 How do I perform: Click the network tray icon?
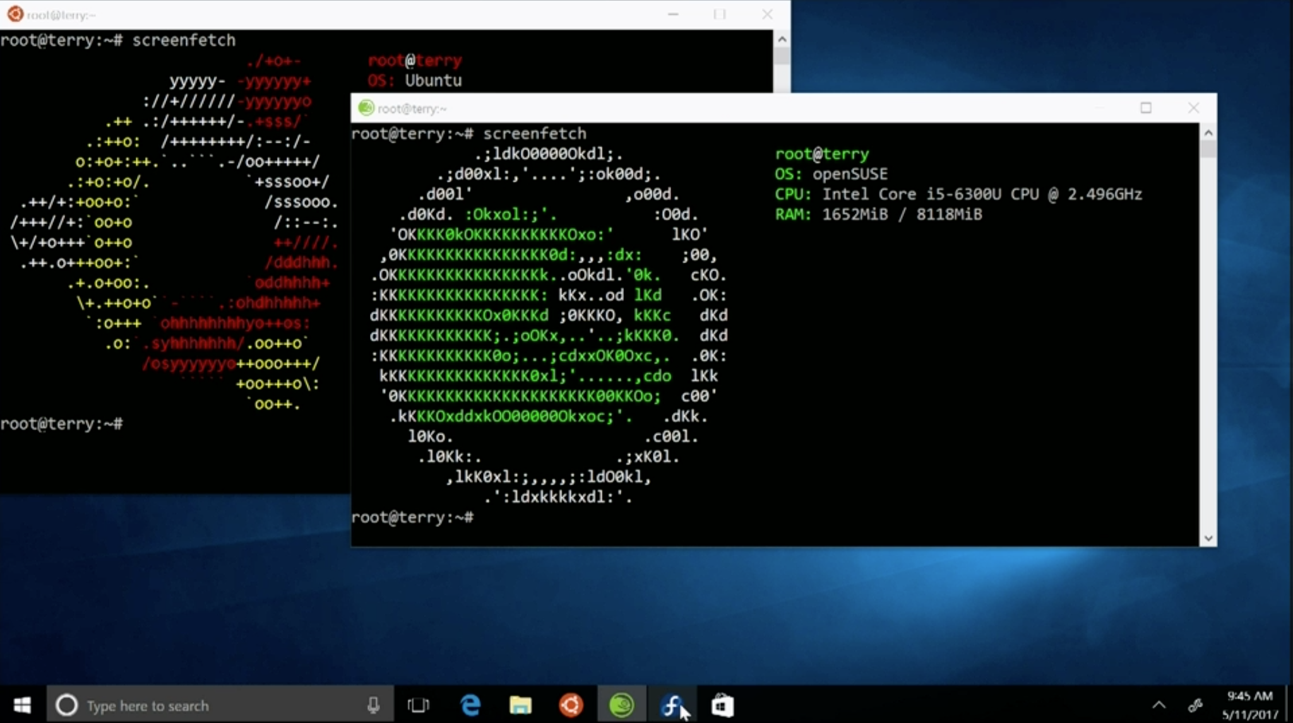click(1195, 705)
